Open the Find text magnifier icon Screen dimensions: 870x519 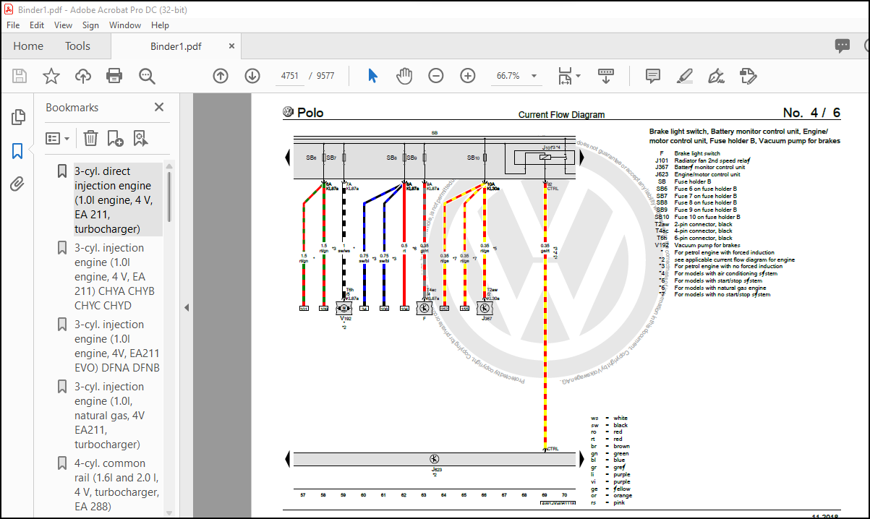147,76
